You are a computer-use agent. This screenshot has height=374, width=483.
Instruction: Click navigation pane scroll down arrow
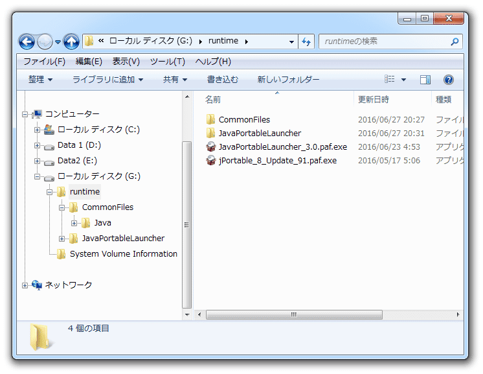click(187, 315)
